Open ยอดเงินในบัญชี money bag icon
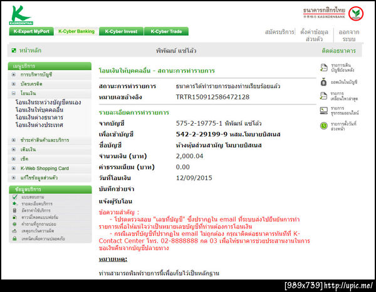Screen dimensions: 376x292 coord(323,82)
